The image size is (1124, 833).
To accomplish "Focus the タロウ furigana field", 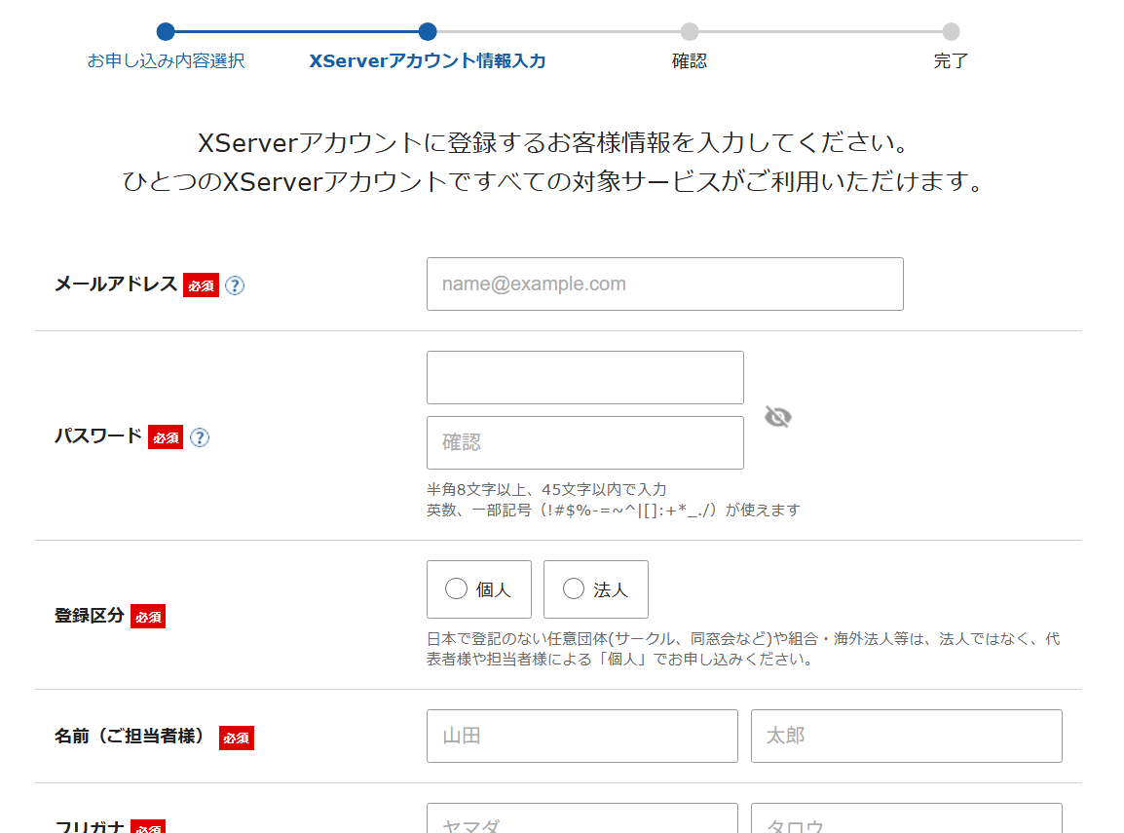I will tap(906, 818).
